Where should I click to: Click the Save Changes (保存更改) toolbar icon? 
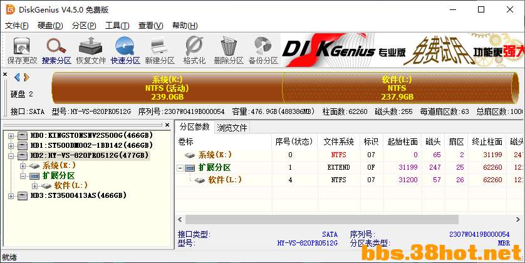22,51
